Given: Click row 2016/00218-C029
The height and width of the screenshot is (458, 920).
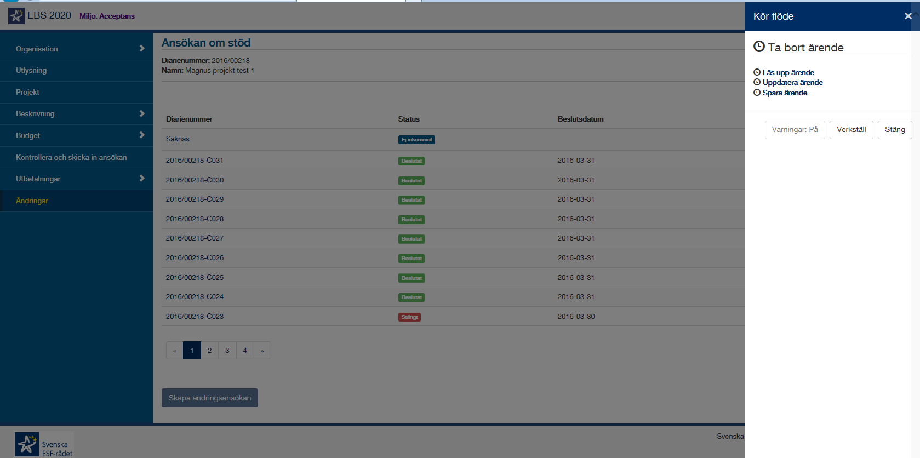Looking at the screenshot, I should point(453,199).
